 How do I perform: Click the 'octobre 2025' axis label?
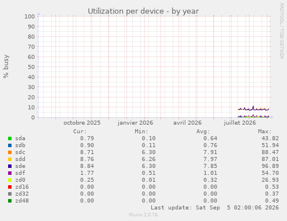(82, 123)
